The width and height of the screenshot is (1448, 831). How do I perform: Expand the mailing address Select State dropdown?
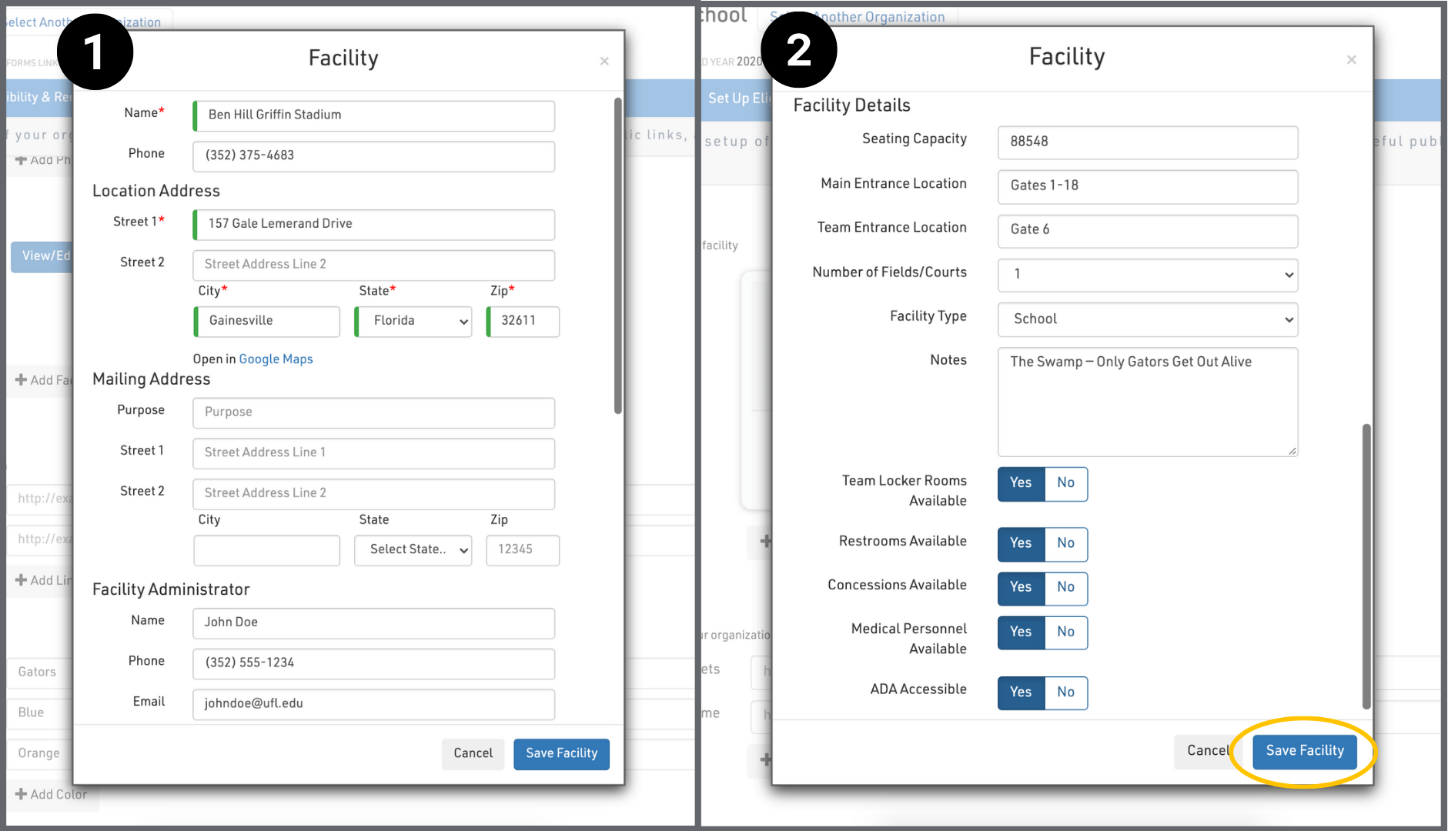point(413,549)
